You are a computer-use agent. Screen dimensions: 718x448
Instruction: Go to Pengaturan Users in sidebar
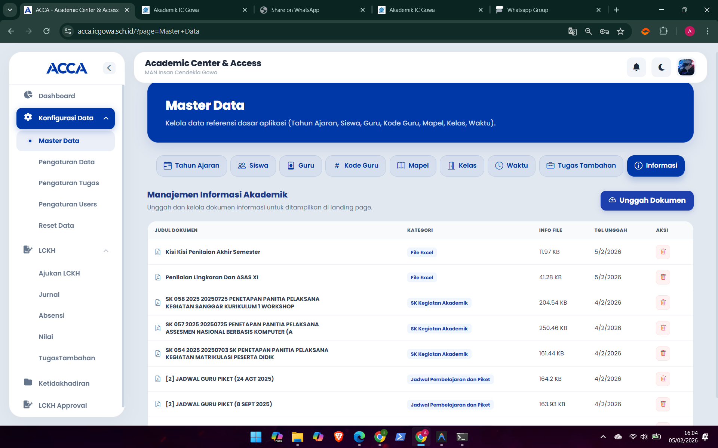point(68,204)
